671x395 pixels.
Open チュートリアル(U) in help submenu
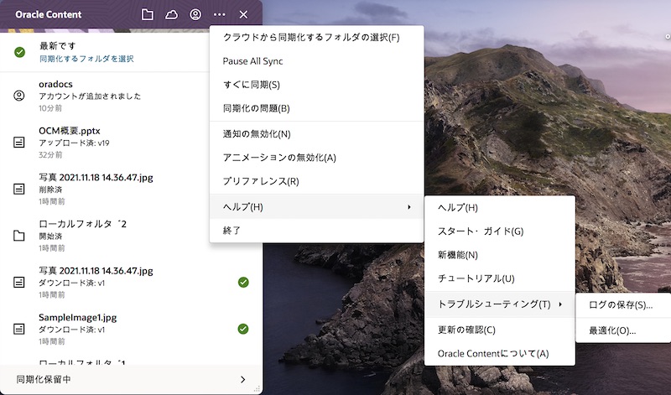coord(499,278)
